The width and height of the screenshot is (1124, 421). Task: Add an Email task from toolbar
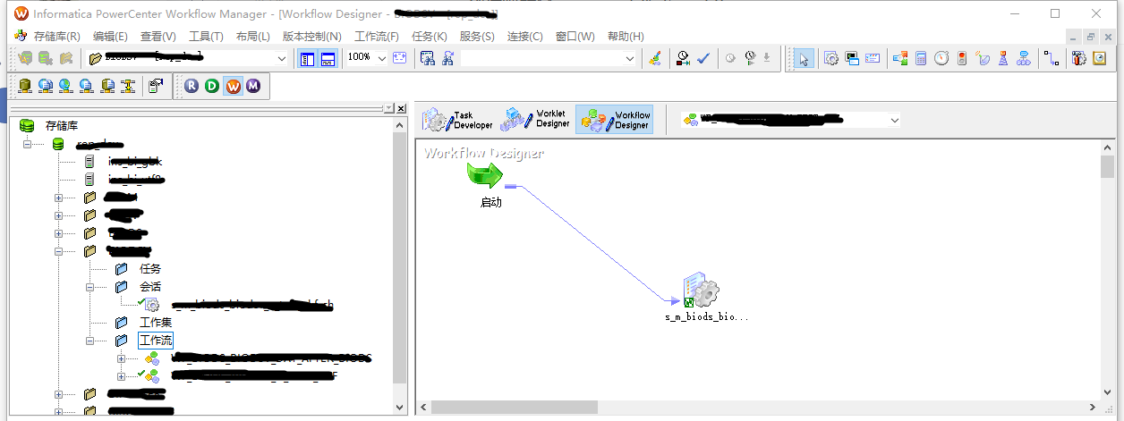coord(873,58)
